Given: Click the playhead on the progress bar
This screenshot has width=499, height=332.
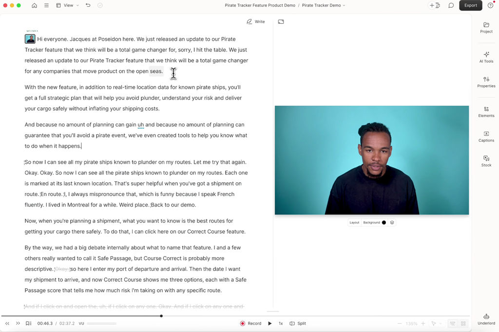Looking at the screenshot, I should (x=161, y=316).
